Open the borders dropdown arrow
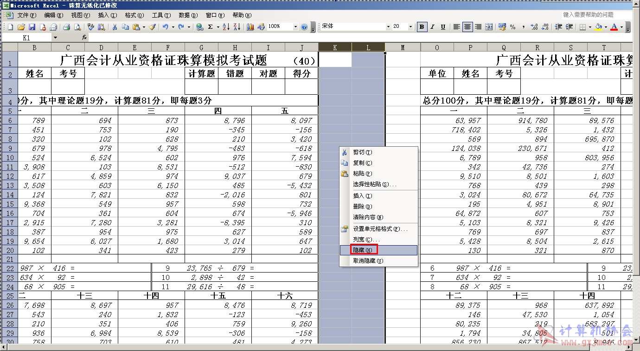Screen dimensions: 640x351 [x=590, y=27]
